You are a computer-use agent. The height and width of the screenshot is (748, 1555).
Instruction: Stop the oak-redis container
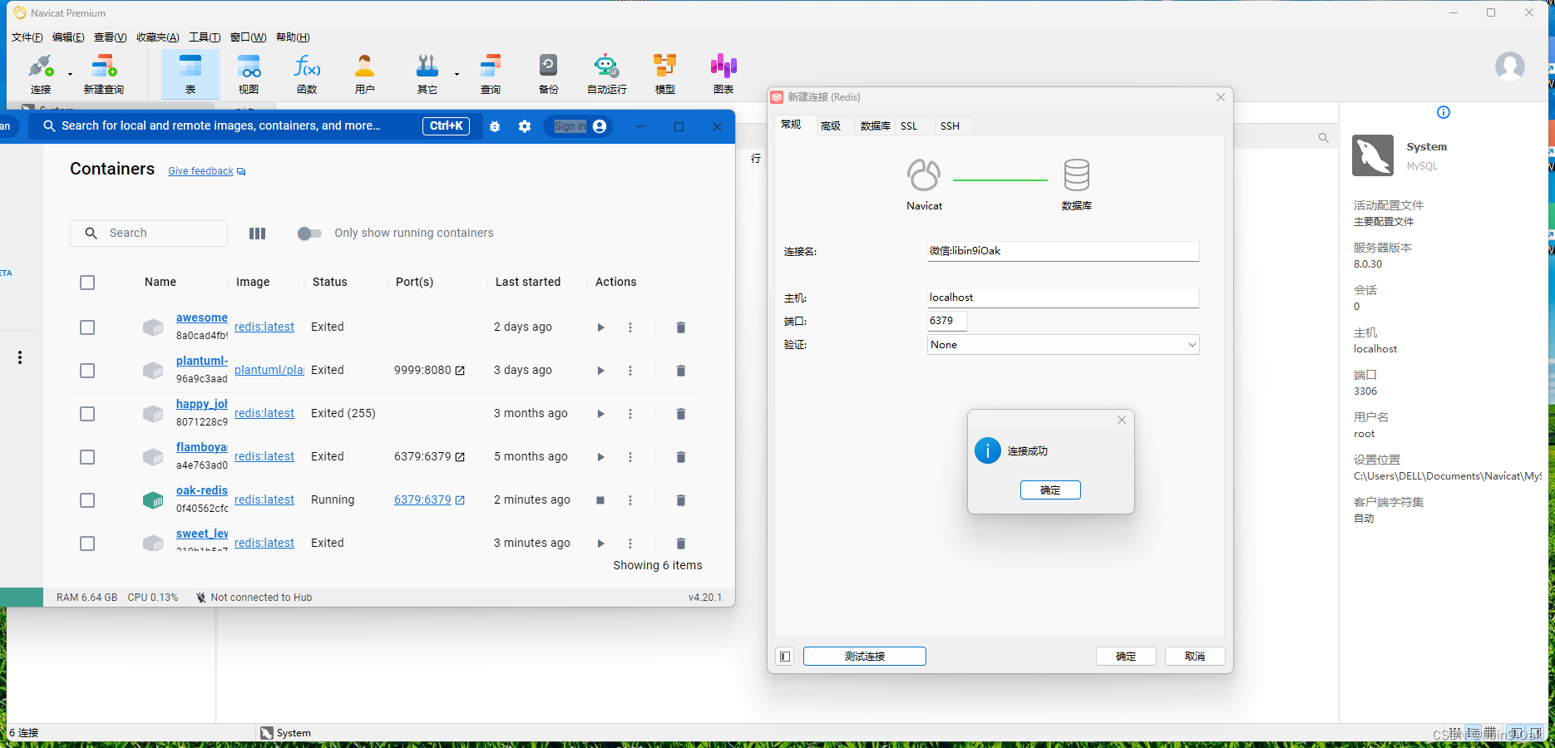pos(600,500)
